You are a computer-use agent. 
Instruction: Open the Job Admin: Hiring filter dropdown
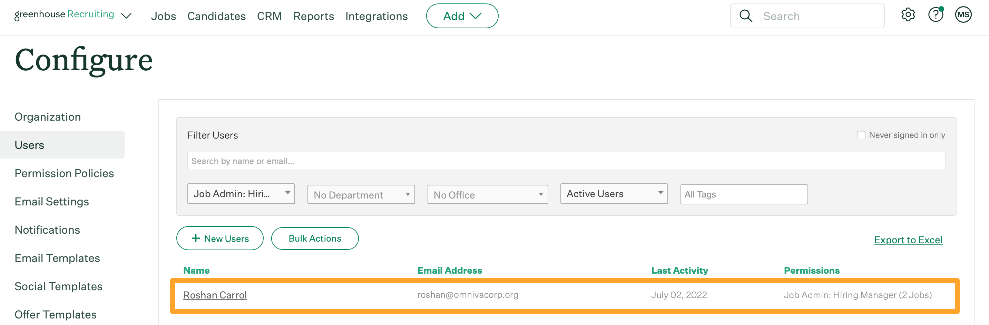point(241,194)
